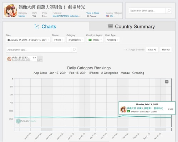This screenshot has height=142, width=178.
Task: Click View in Store link
Action: pyautogui.click(x=93, y=13)
